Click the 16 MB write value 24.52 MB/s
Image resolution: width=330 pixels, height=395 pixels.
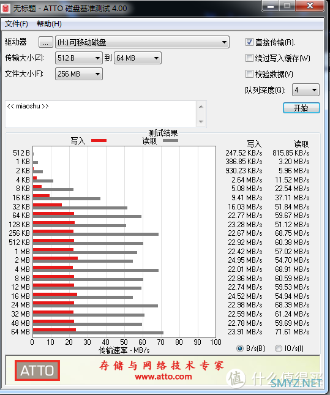(x=245, y=296)
